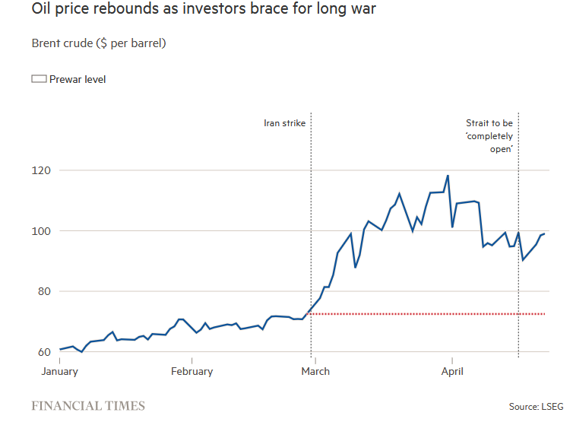The width and height of the screenshot is (573, 422).
Task: Click the chart title about oil price rebound
Action: pyautogui.click(x=204, y=11)
